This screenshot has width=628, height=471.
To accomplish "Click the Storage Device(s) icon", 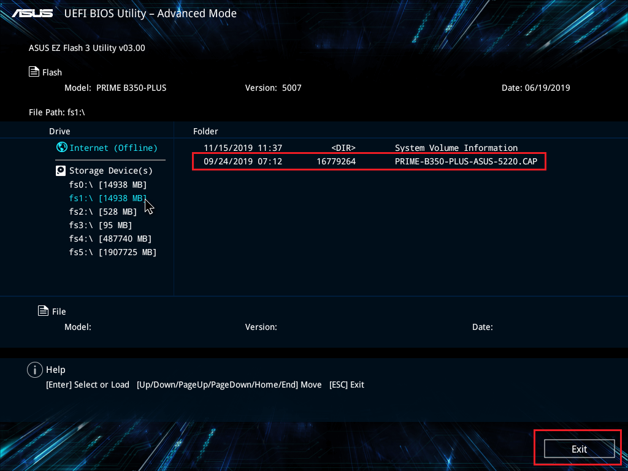I will pyautogui.click(x=61, y=170).
